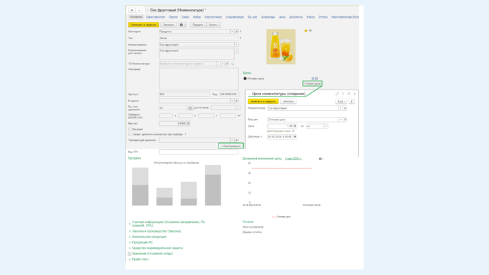Viewport: 489px width, 275px height.
Task: Switch to the Характеристики tab
Action: (155, 16)
